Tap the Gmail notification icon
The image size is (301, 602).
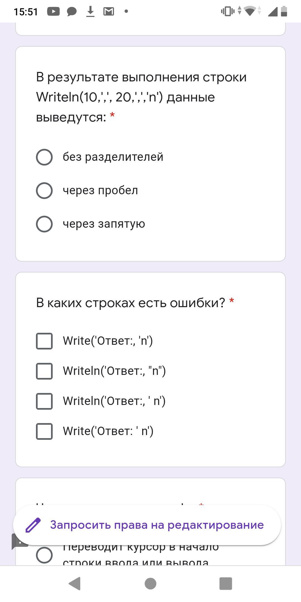click(109, 11)
